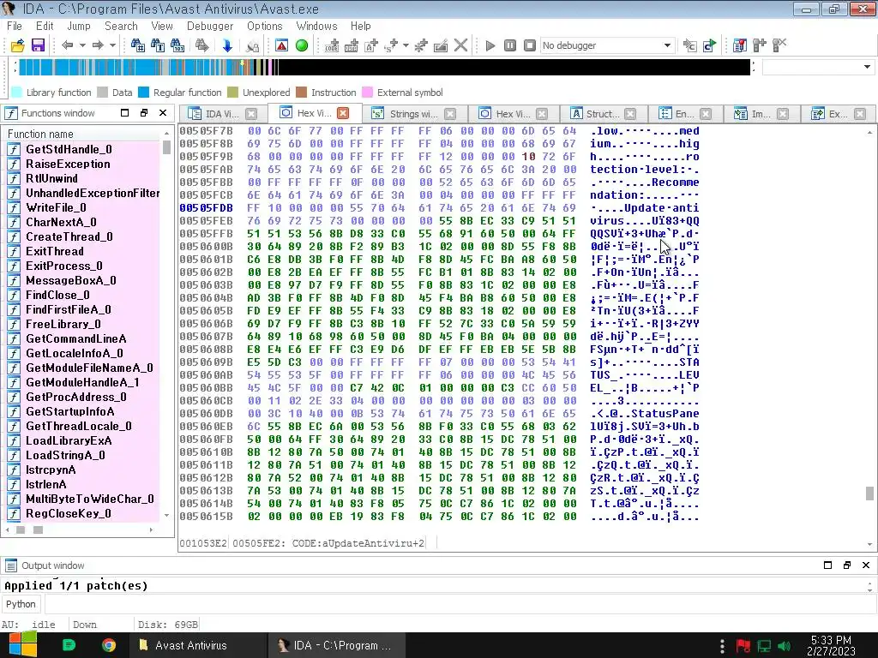Select RaiseException in functions list

coord(68,164)
